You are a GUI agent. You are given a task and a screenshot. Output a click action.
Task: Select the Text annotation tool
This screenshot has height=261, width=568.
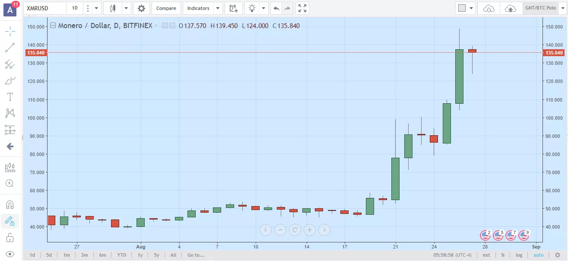[10, 97]
